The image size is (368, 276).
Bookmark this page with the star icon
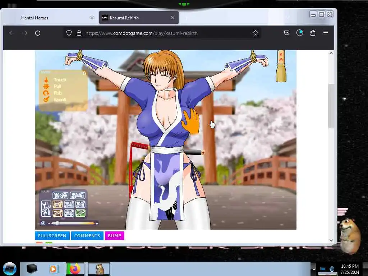click(x=256, y=33)
